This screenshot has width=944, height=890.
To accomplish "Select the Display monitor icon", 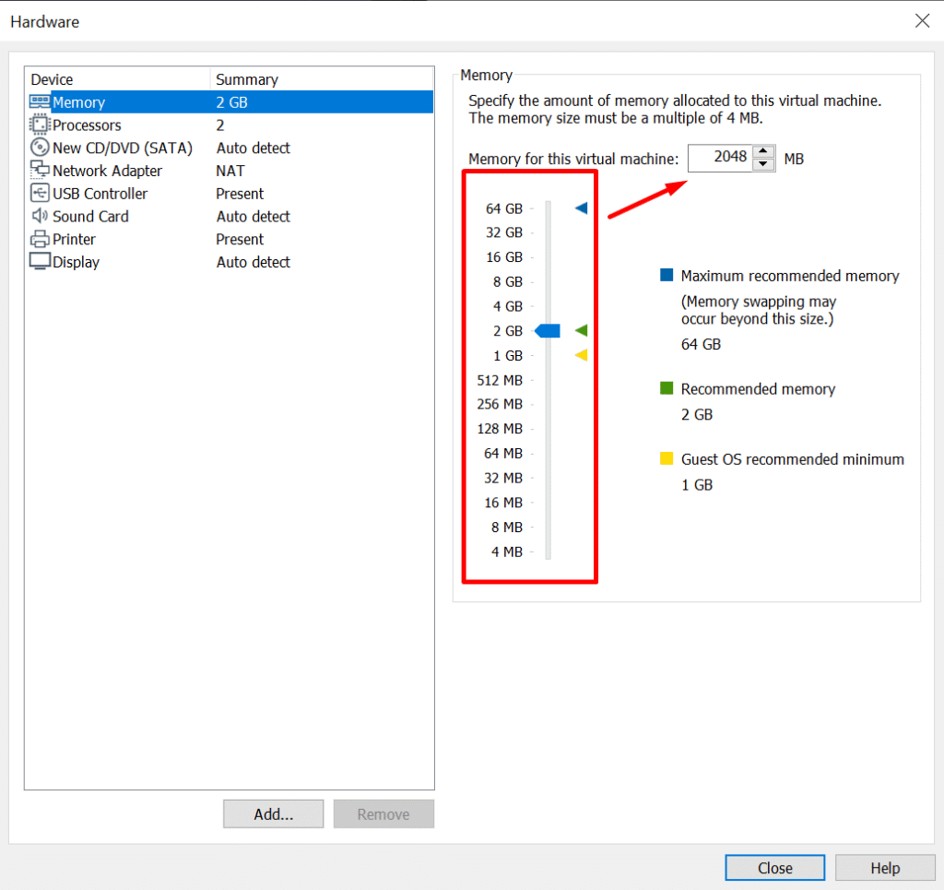I will (x=41, y=262).
